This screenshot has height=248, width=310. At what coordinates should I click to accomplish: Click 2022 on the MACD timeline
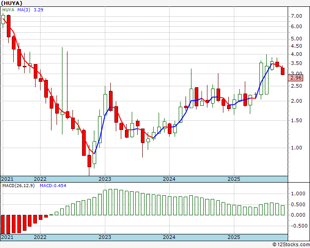click(40, 237)
